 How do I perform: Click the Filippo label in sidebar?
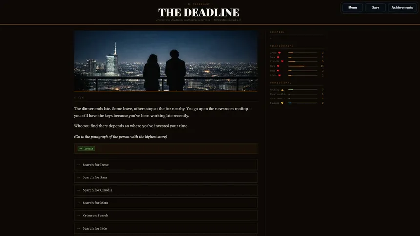[x=274, y=103]
